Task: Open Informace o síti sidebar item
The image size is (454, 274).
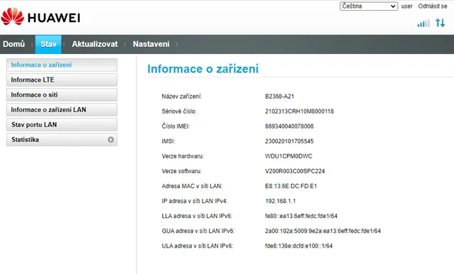Action: [x=62, y=95]
